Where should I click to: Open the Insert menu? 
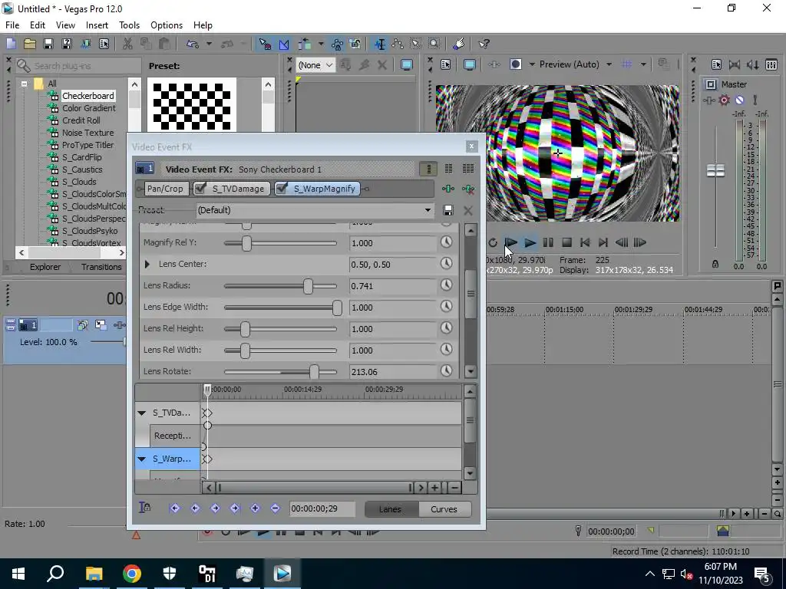pyautogui.click(x=97, y=25)
